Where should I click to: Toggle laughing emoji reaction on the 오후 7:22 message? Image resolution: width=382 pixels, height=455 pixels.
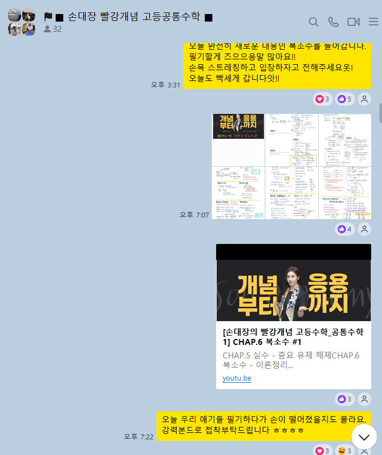345,450
